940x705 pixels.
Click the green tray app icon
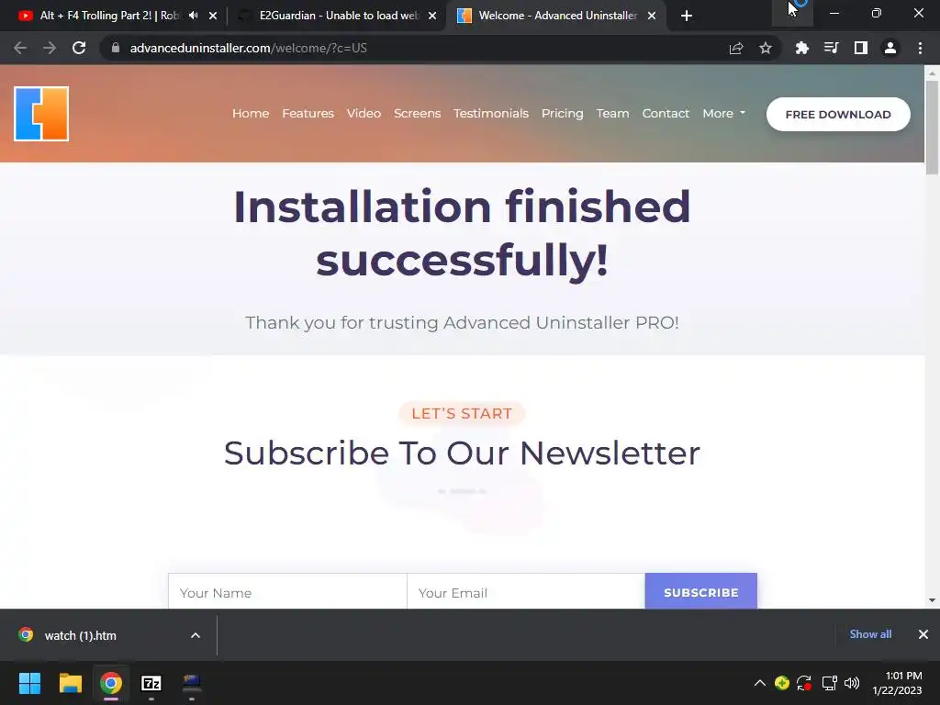[782, 683]
